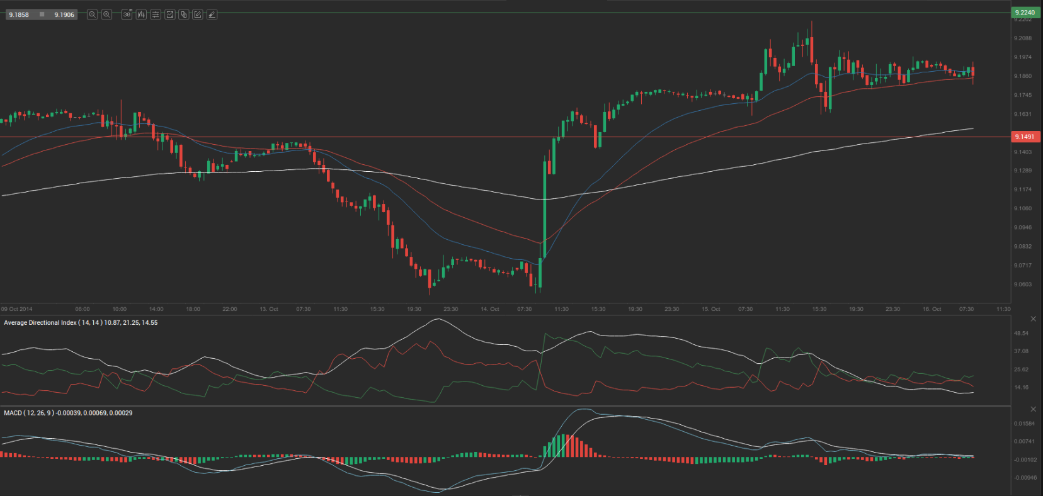Click the copy chart template icon
Viewport: 1043px width, 496px height.
point(183,14)
